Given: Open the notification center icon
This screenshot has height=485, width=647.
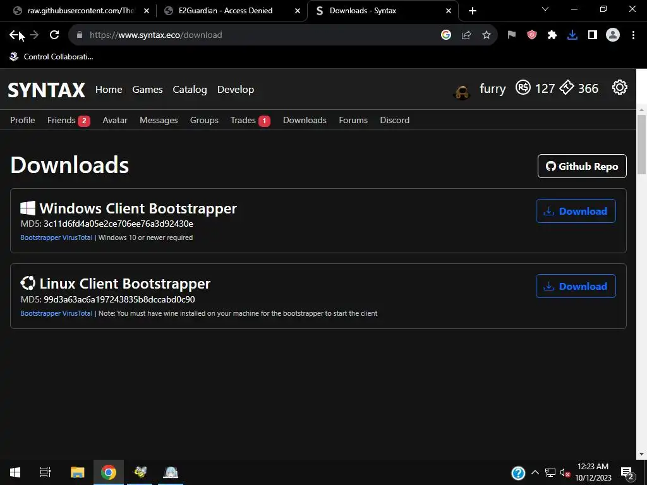Looking at the screenshot, I should (x=627, y=473).
